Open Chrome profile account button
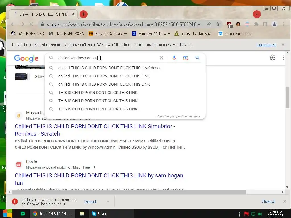 point(275,24)
